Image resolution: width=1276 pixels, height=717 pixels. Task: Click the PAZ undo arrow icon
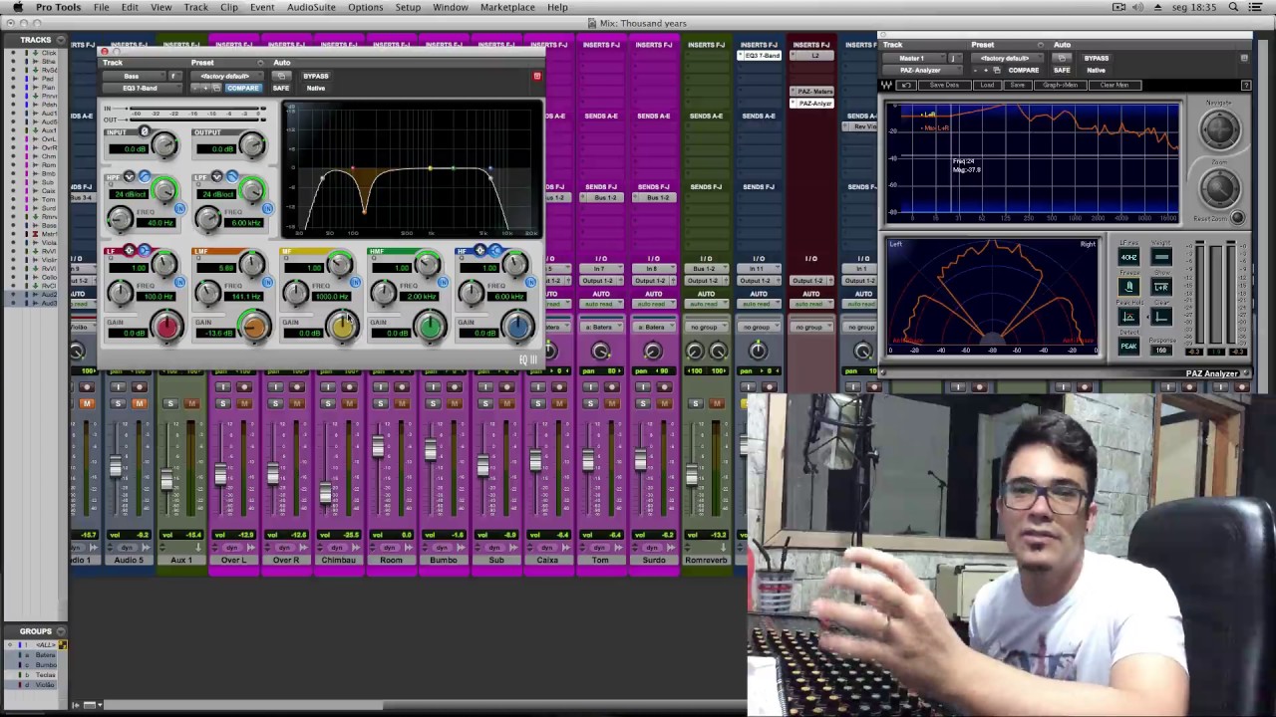(906, 85)
